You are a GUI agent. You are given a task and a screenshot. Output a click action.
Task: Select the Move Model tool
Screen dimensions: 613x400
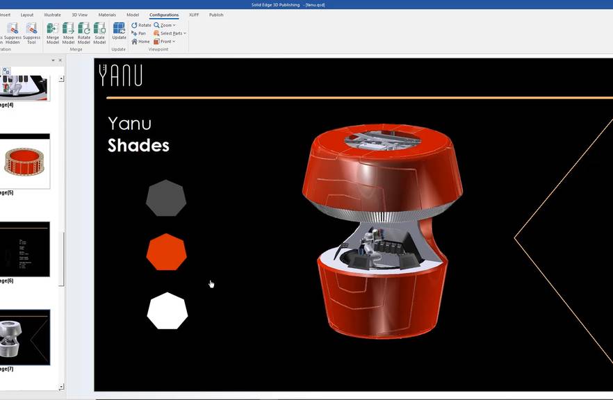point(68,33)
